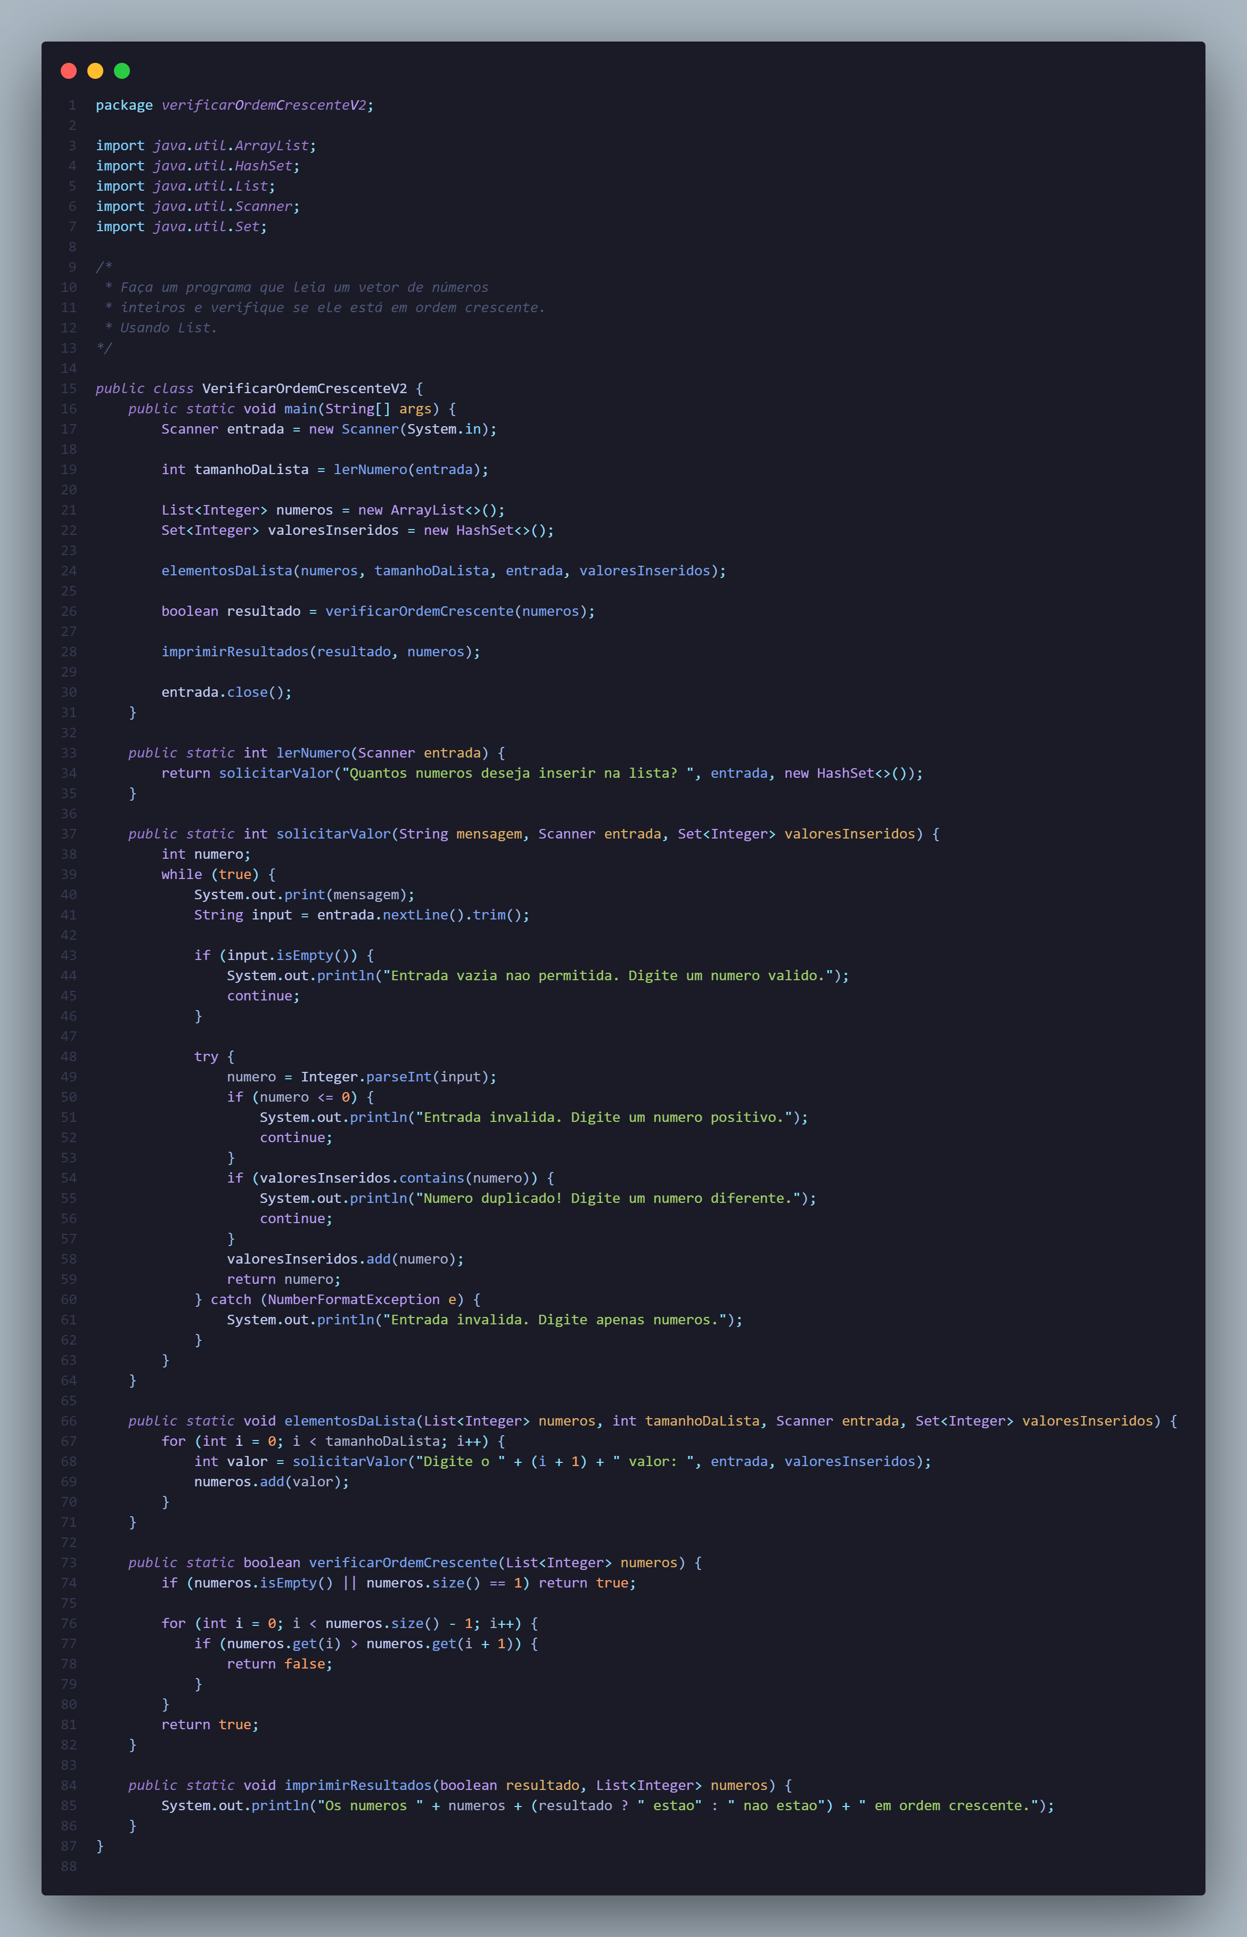Click 'Set<Integer> valoresInseridos = new HashSet<>();'
This screenshot has width=1247, height=1937.
point(358,531)
